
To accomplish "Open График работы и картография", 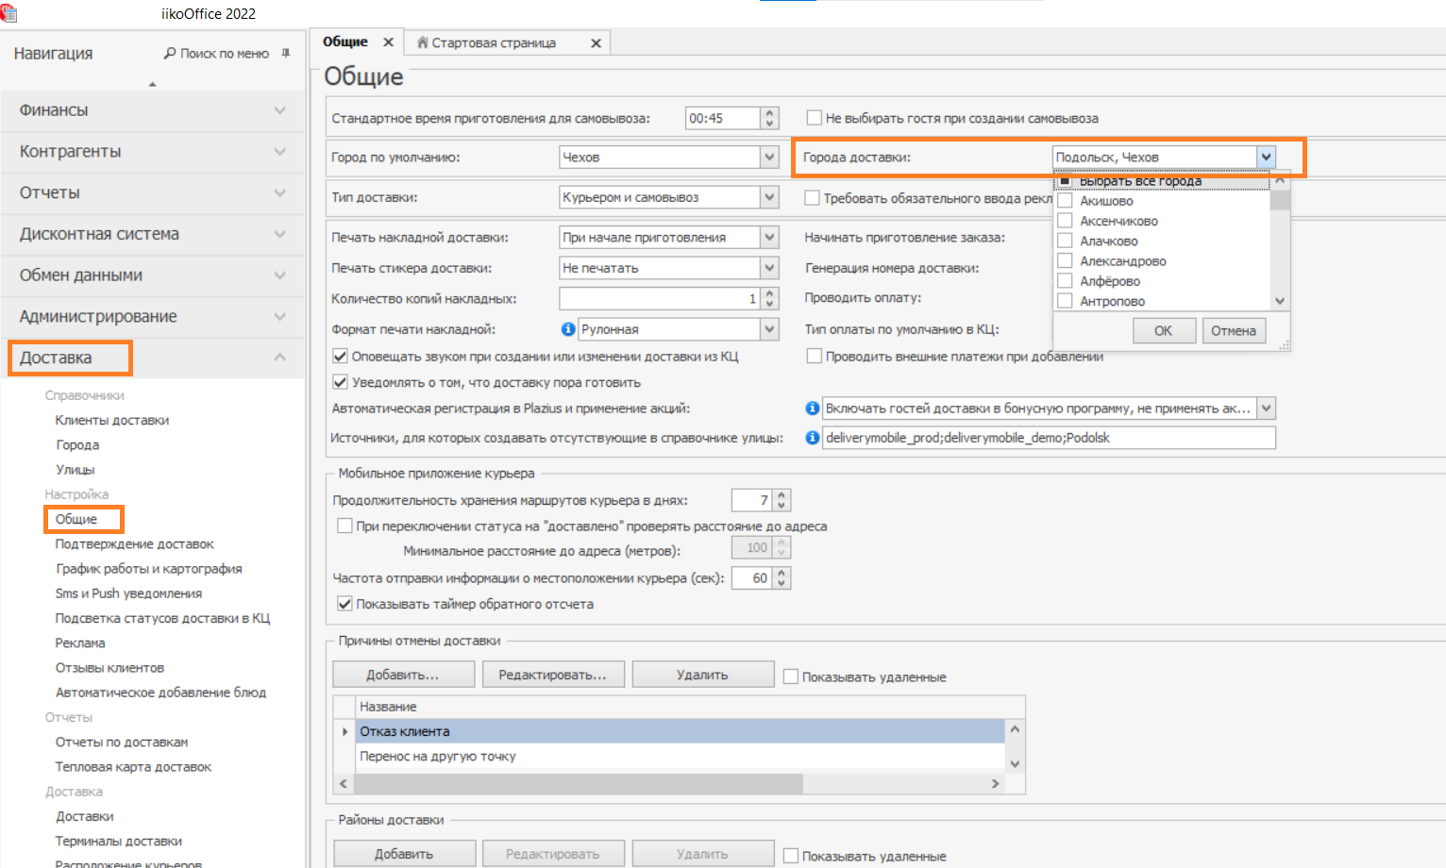I will (149, 568).
